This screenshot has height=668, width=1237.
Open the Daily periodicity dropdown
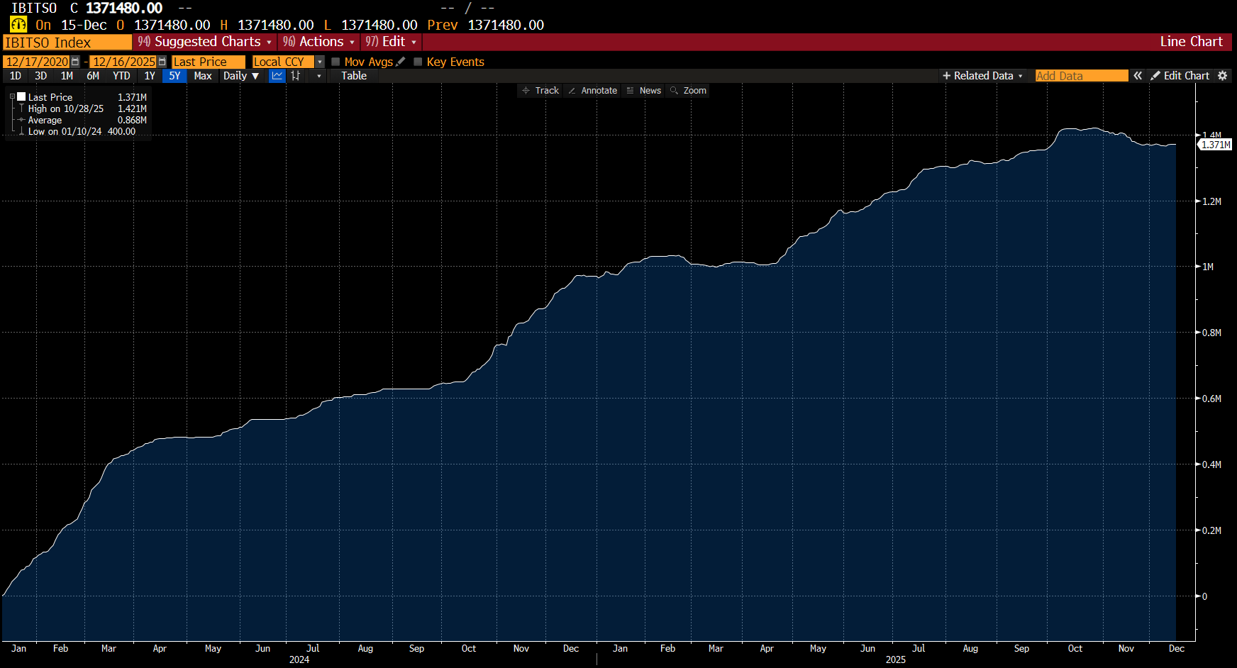241,76
